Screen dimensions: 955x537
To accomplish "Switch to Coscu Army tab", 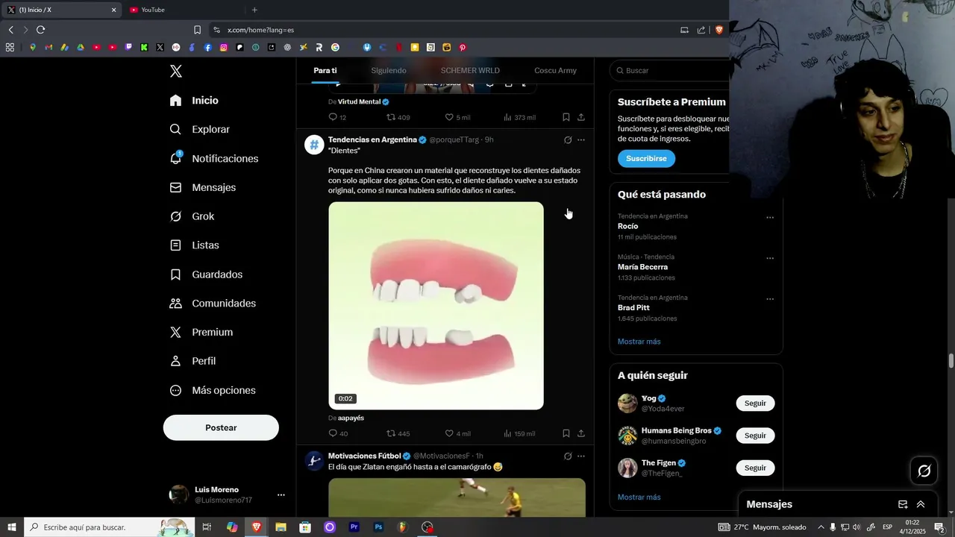I will [x=555, y=71].
